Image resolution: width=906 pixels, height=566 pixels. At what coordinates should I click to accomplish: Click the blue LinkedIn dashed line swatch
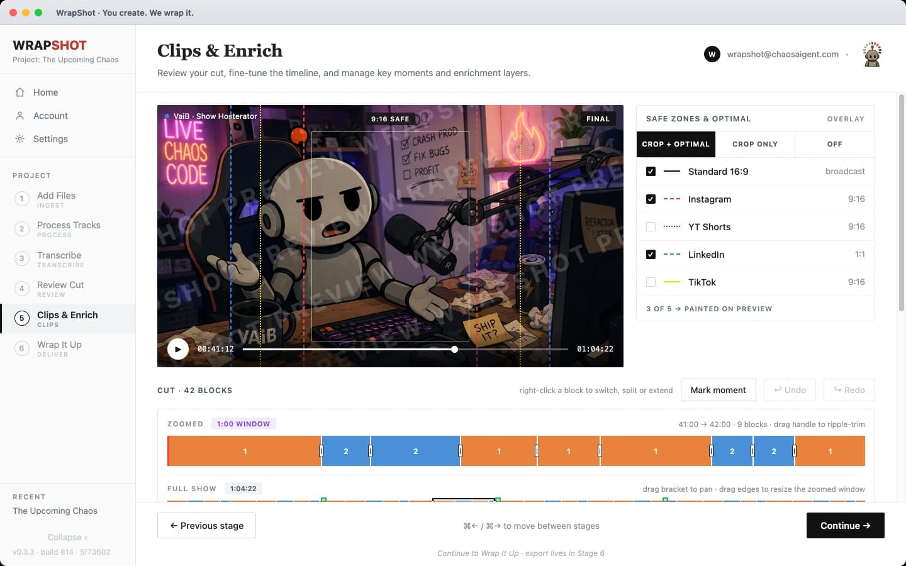coord(672,255)
